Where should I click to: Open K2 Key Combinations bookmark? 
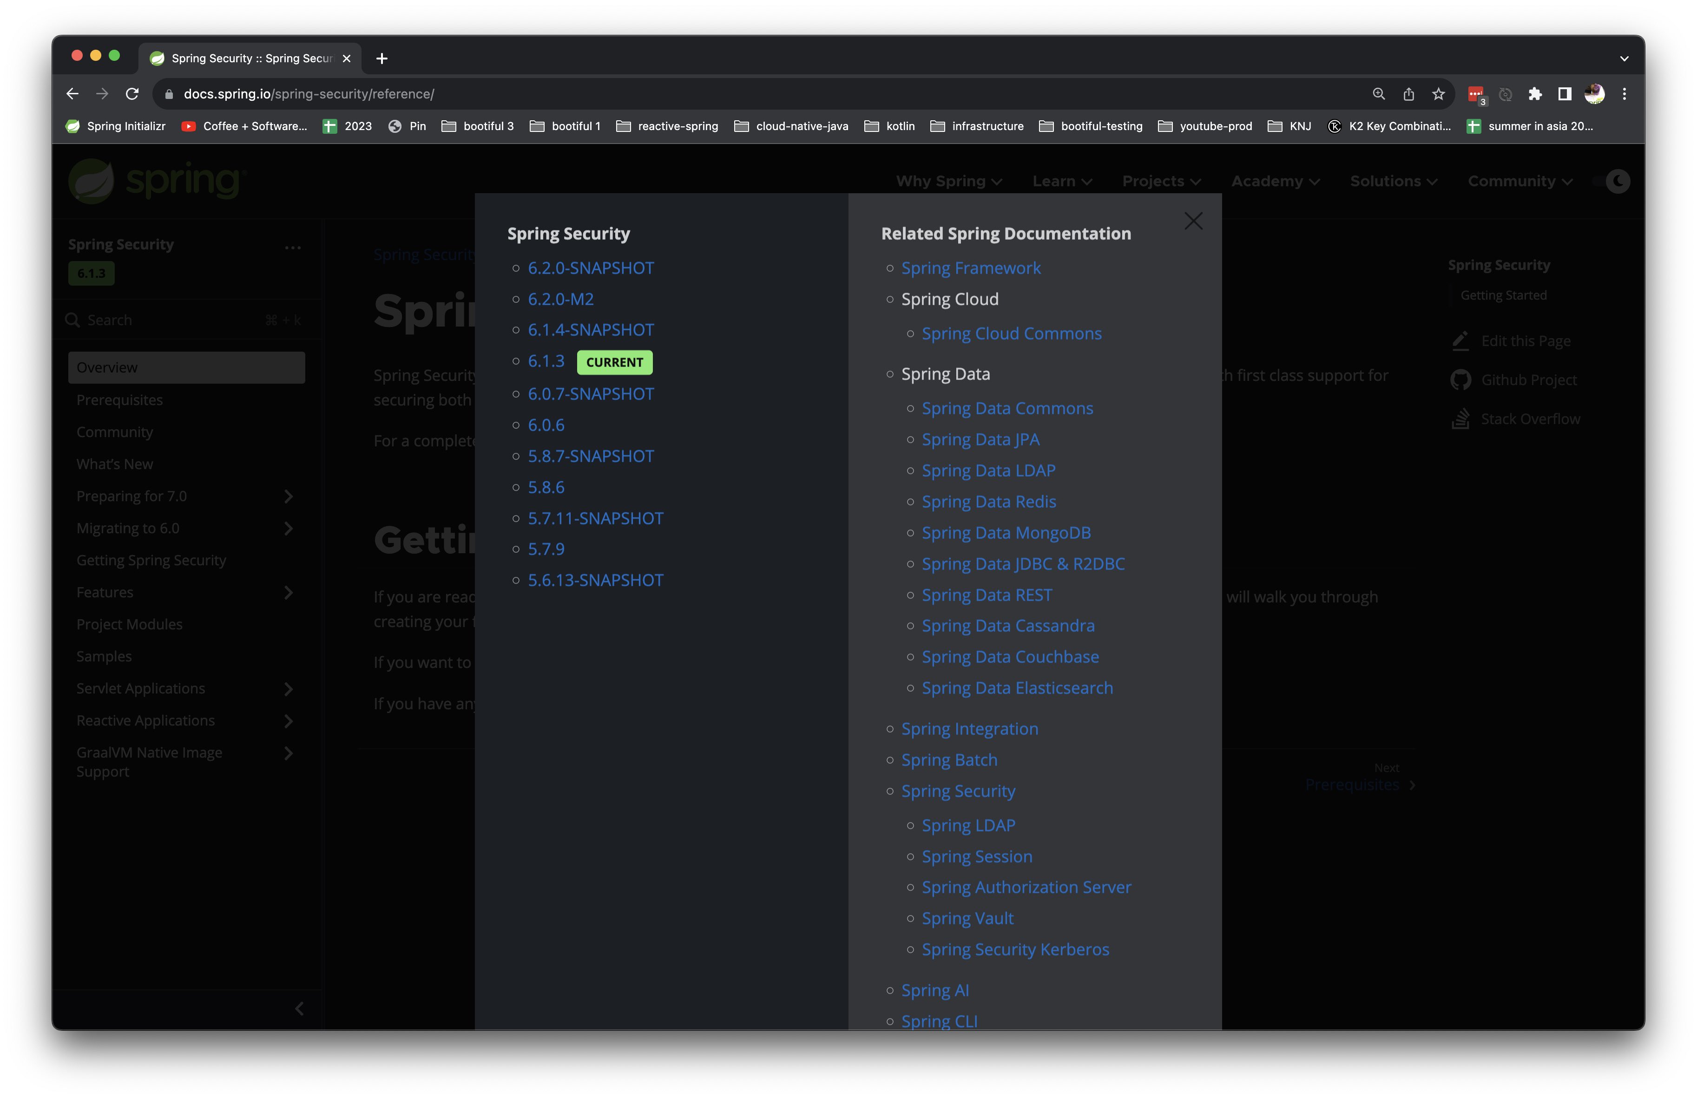1389,126
